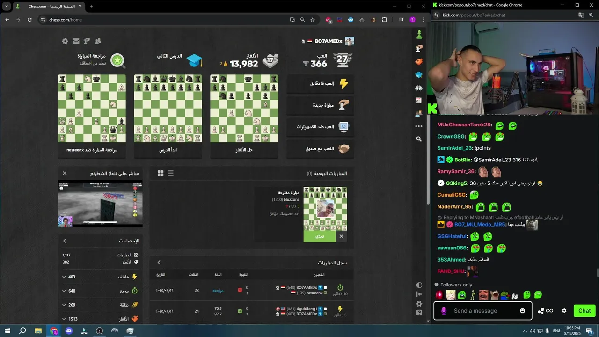The height and width of the screenshot is (337, 599).
Task: Open Windows notification center icon
Action: coord(589,331)
